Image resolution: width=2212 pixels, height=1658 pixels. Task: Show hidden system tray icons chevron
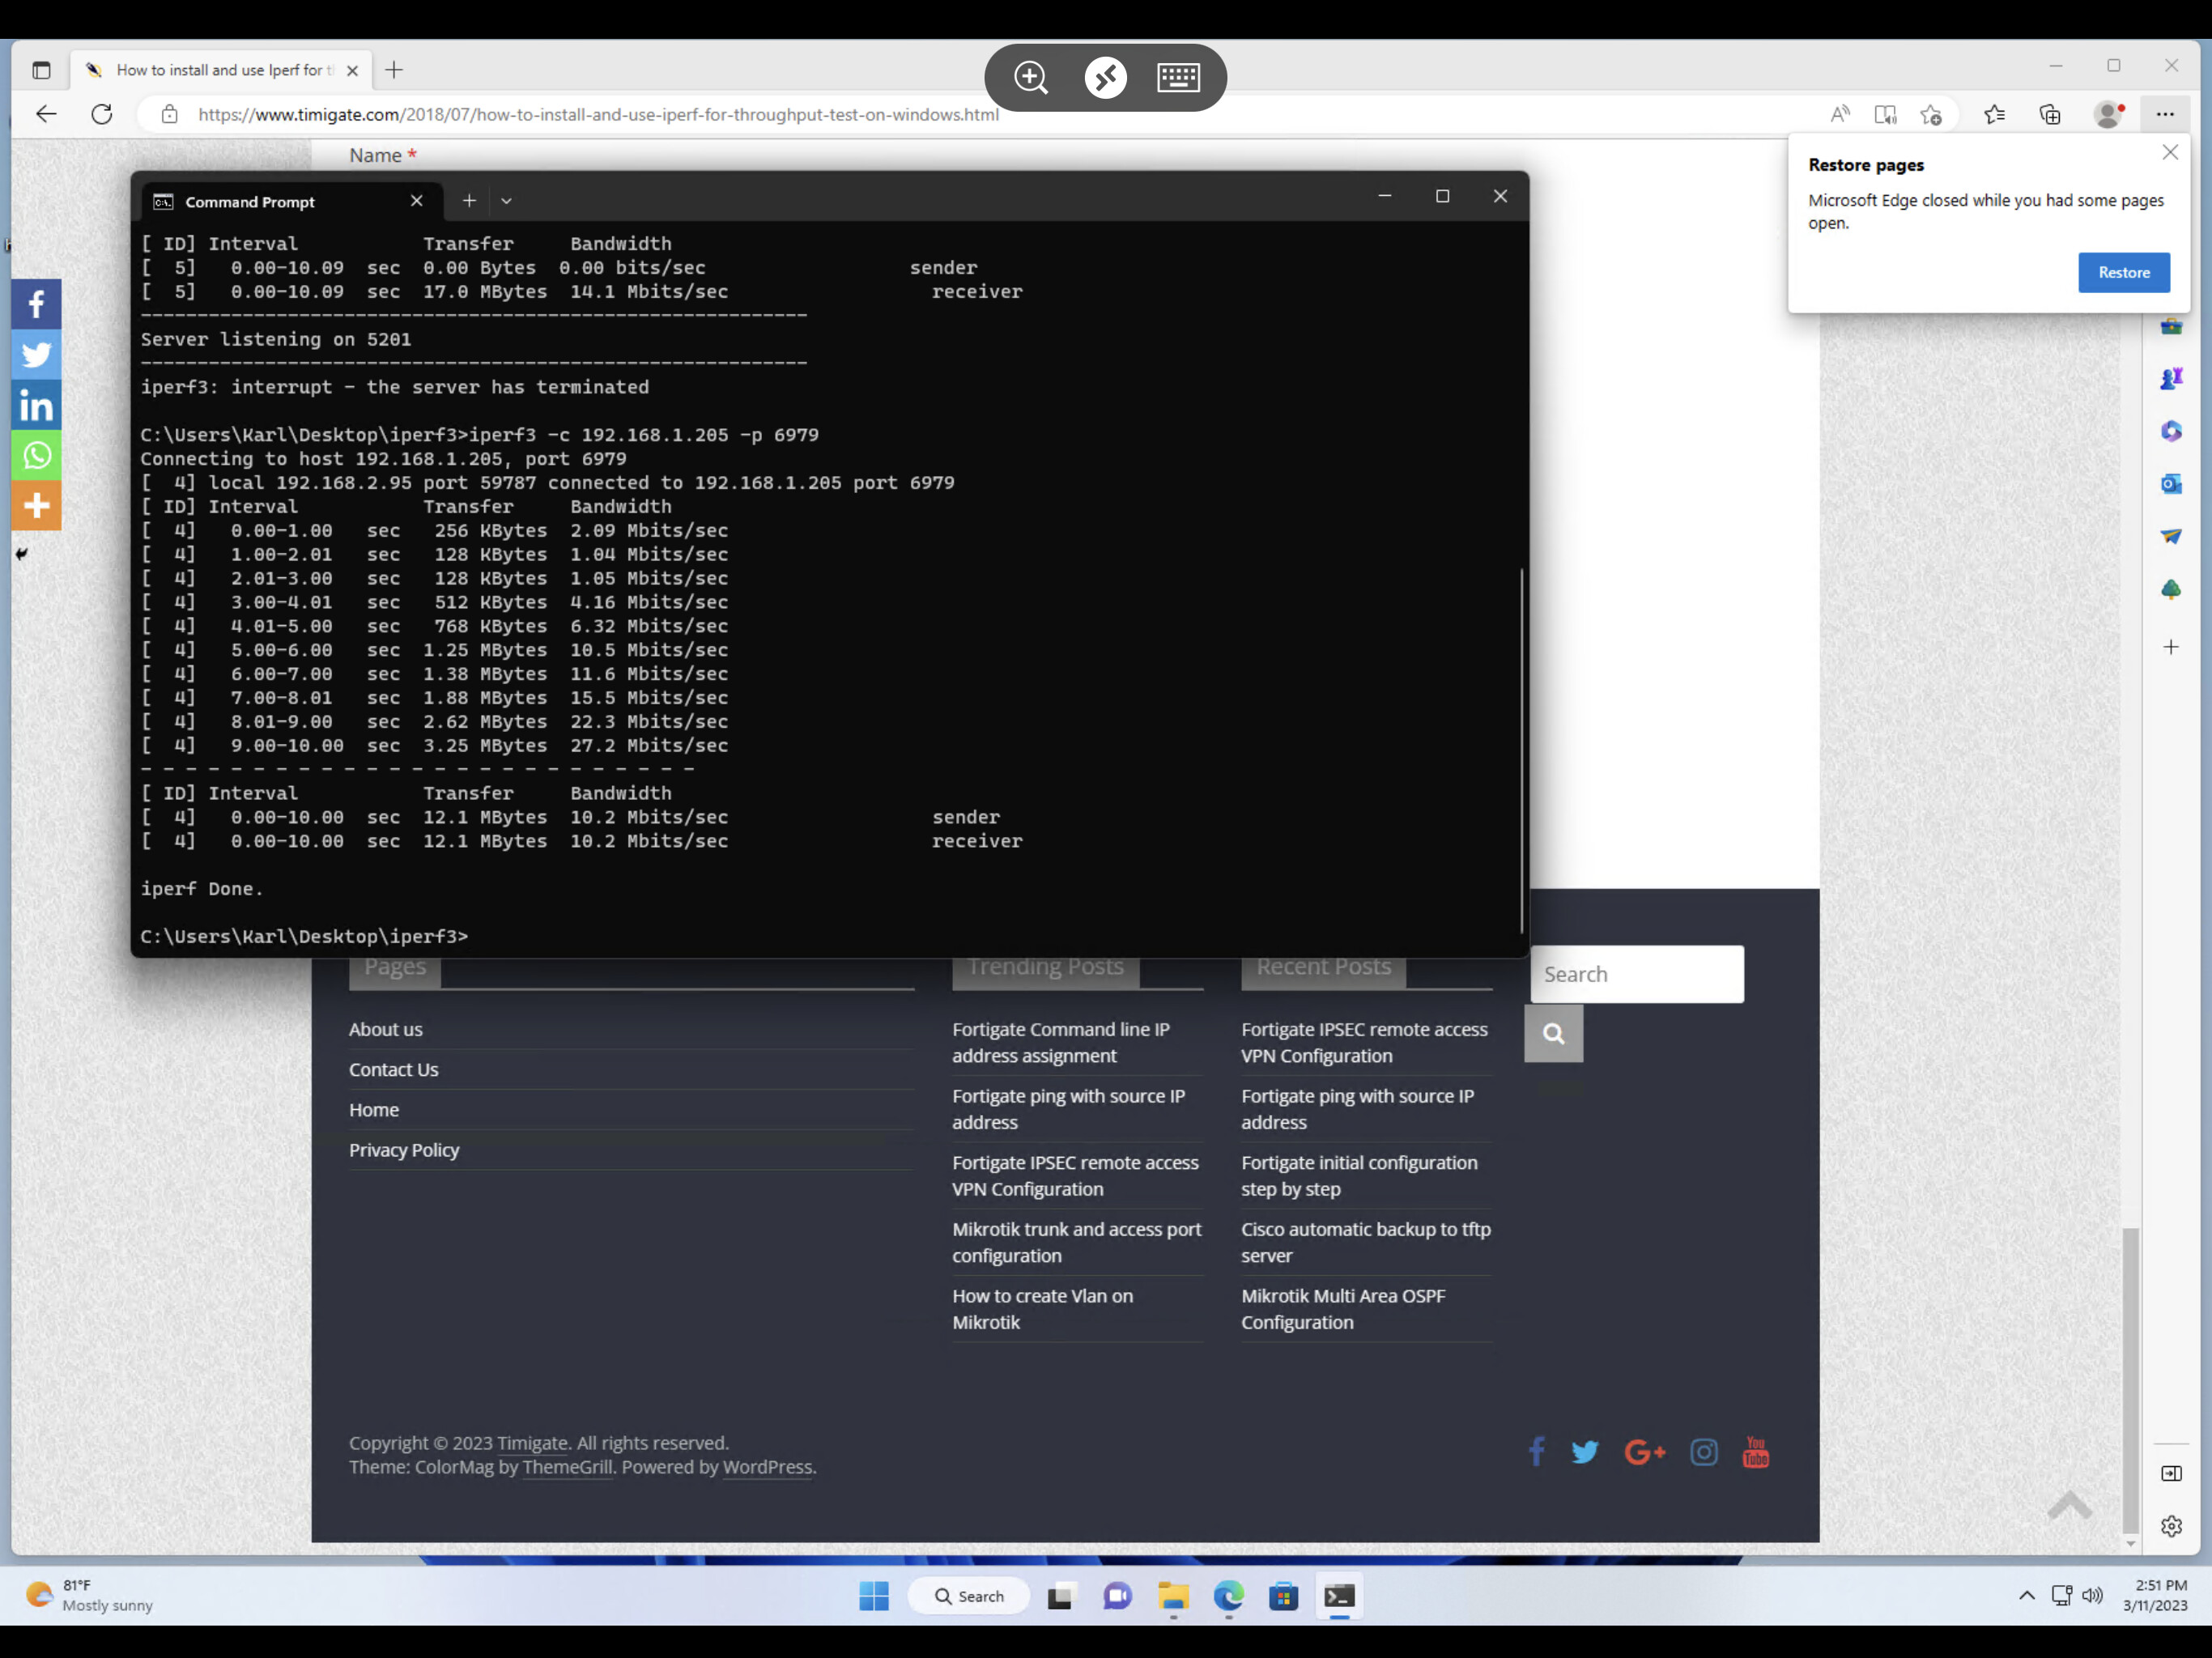coord(2026,1595)
